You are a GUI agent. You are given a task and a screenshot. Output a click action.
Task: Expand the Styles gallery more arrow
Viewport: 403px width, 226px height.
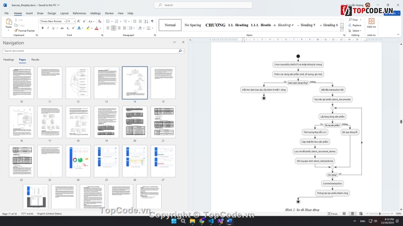click(342, 29)
